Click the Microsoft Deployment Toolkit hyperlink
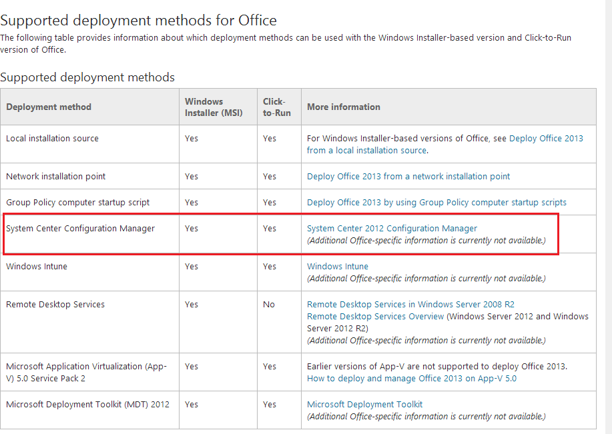 (364, 405)
